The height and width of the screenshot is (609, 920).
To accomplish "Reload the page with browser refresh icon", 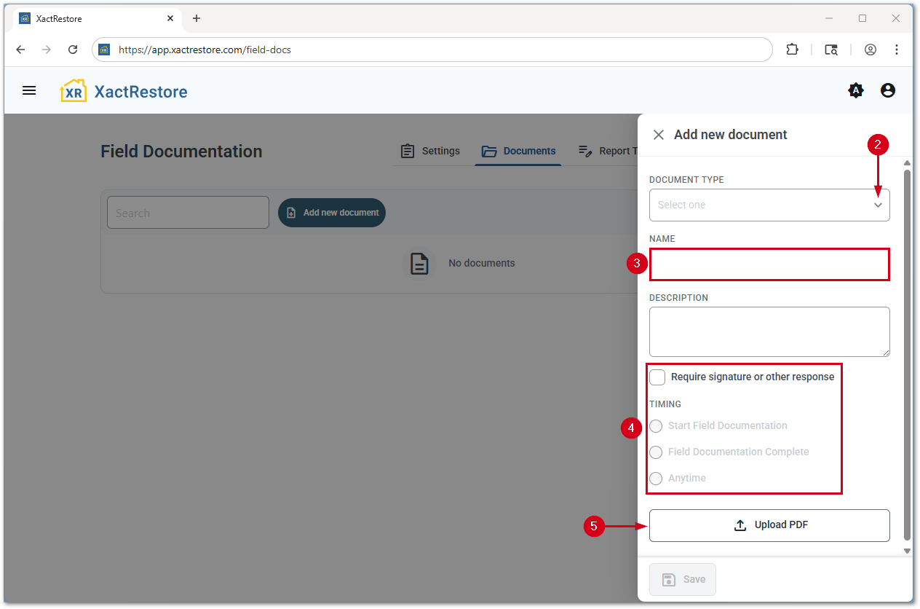I will pyautogui.click(x=73, y=50).
